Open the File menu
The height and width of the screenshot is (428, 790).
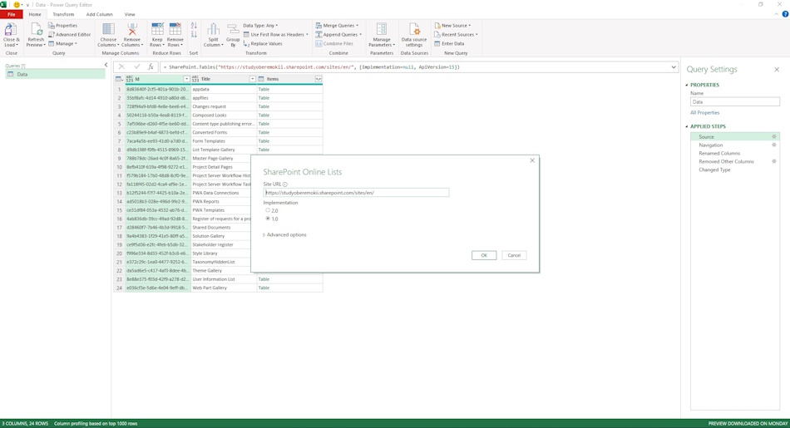click(11, 14)
